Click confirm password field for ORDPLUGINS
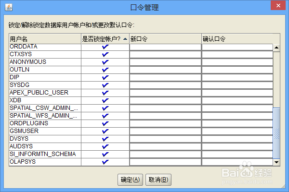This screenshot has height=192, width=289. [237, 124]
